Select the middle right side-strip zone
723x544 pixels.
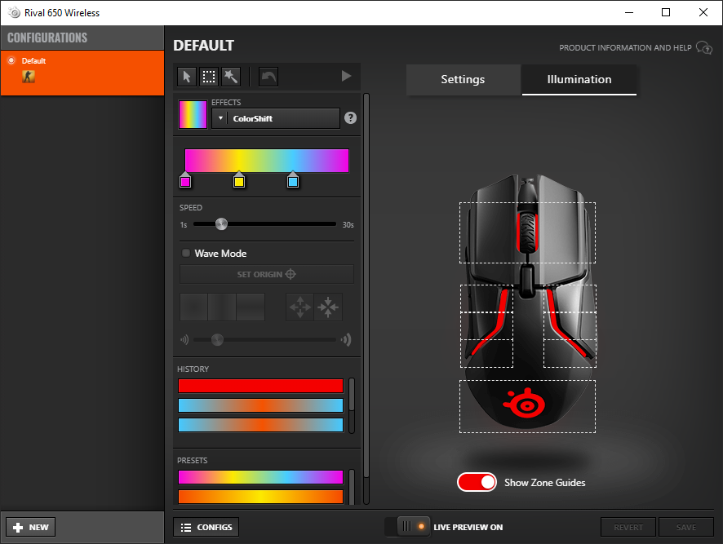coord(570,326)
